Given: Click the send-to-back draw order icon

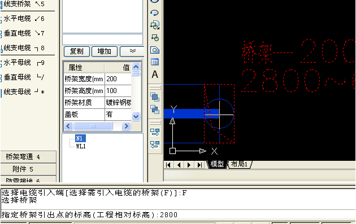Looking at the screenshot, I should tap(155, 109).
